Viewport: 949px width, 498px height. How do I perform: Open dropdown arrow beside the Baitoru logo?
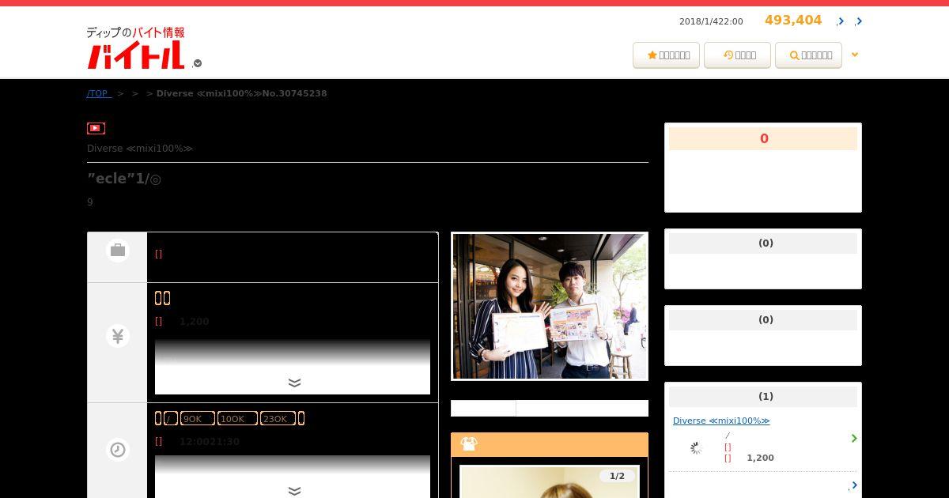198,63
